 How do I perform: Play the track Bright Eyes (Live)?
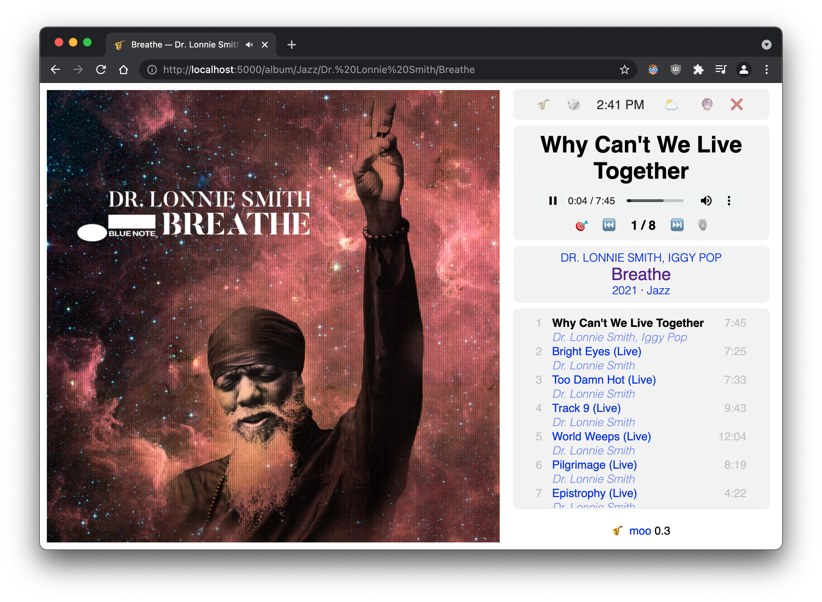[596, 351]
